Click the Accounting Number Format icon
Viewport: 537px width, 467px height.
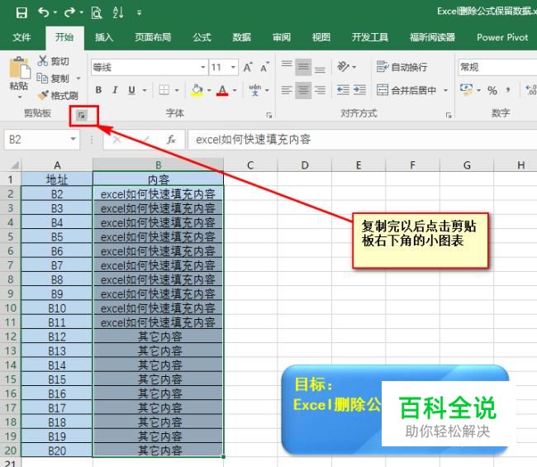(x=467, y=90)
